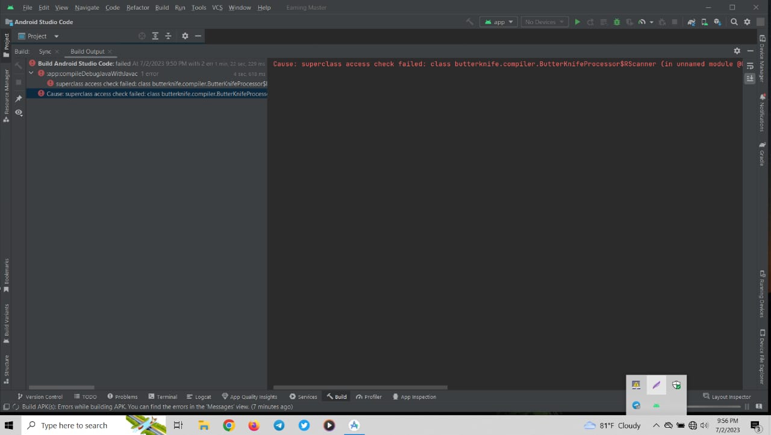The image size is (771, 435).
Task: Click the green Run app button
Action: (577, 22)
